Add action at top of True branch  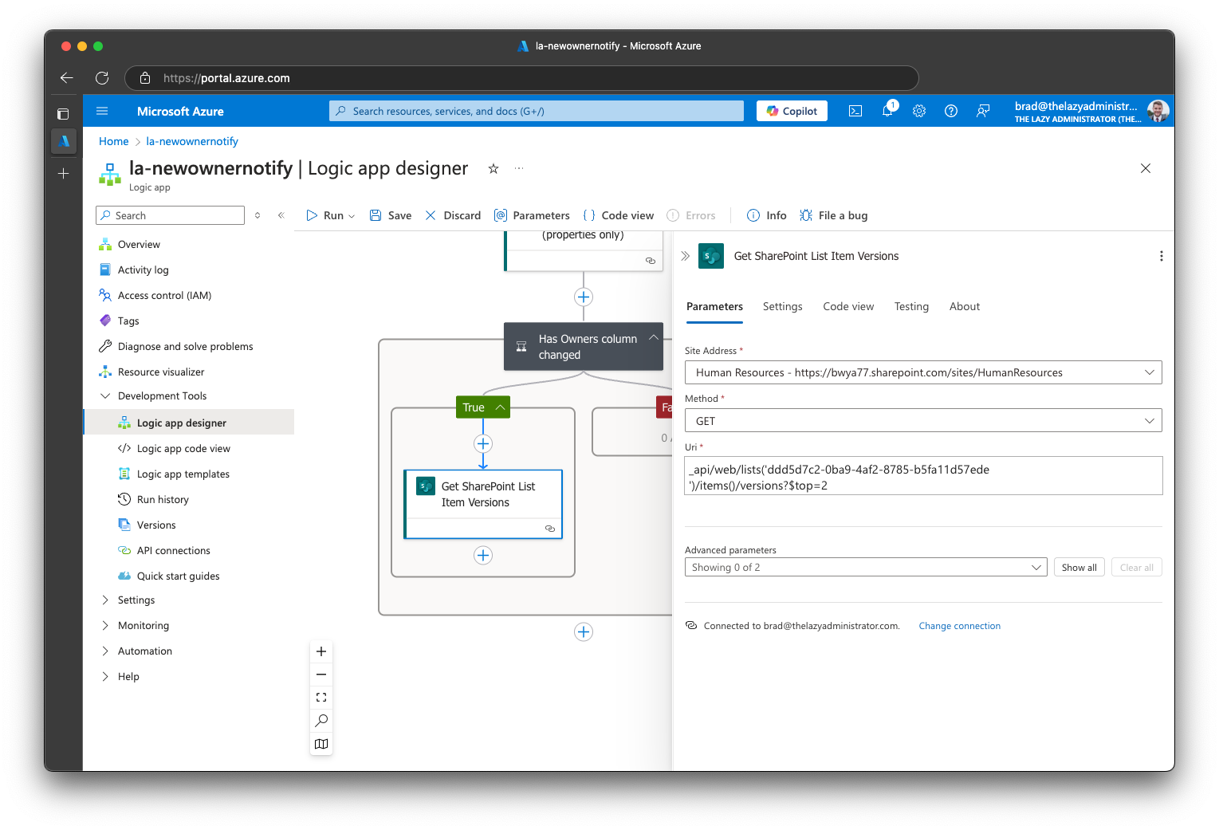tap(483, 443)
